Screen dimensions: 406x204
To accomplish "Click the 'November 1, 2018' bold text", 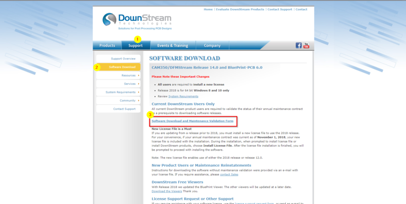I will pyautogui.click(x=272, y=137).
